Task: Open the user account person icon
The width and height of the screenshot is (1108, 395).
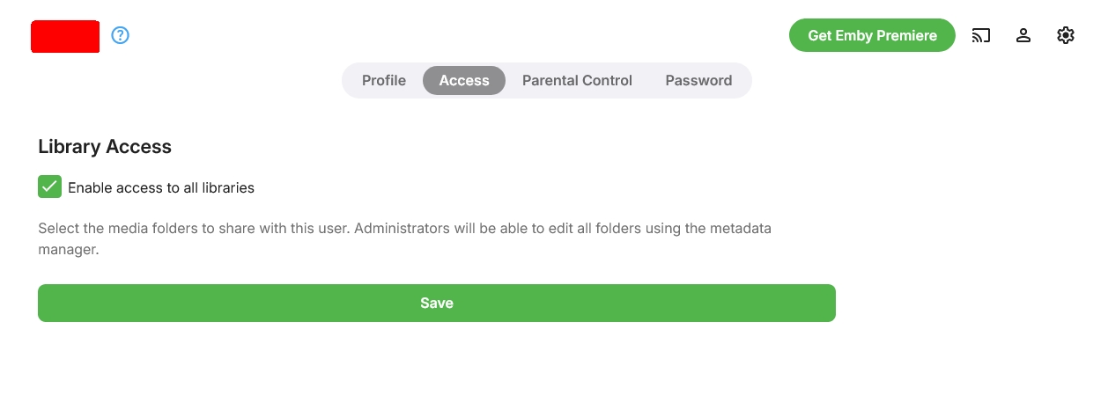Action: (1023, 35)
